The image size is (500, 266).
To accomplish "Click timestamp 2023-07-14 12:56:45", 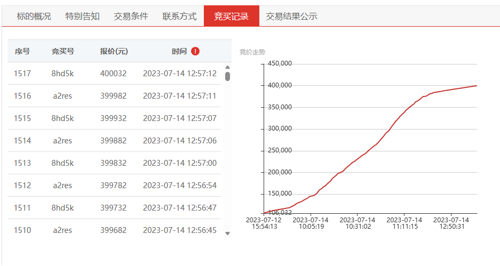I will coord(180,230).
